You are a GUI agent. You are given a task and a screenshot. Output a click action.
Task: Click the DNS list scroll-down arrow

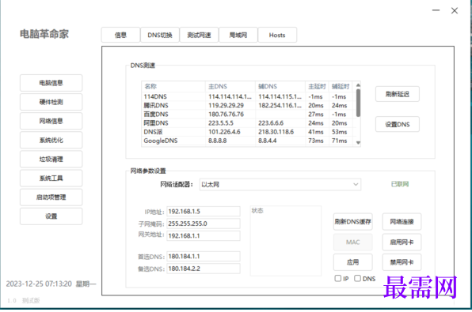(x=358, y=143)
